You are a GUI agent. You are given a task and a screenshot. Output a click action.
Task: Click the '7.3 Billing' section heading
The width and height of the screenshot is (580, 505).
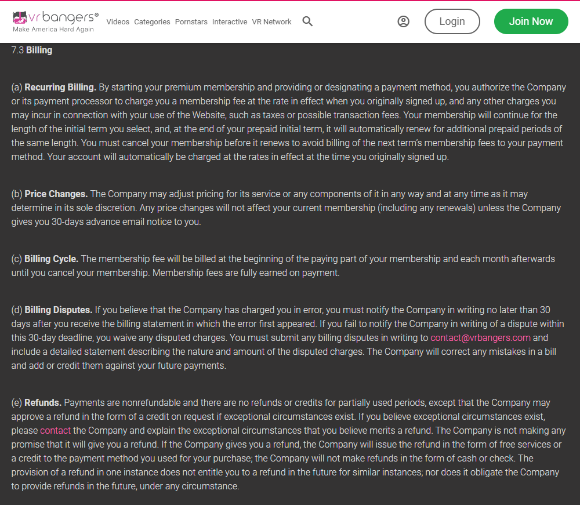point(32,50)
